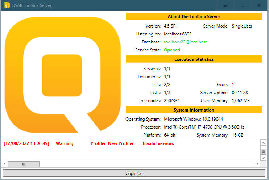Screen dimensions: 269x180
Task: Click the log timestamp '[12/08/2022 13:06:49]'
Action: (26, 143)
